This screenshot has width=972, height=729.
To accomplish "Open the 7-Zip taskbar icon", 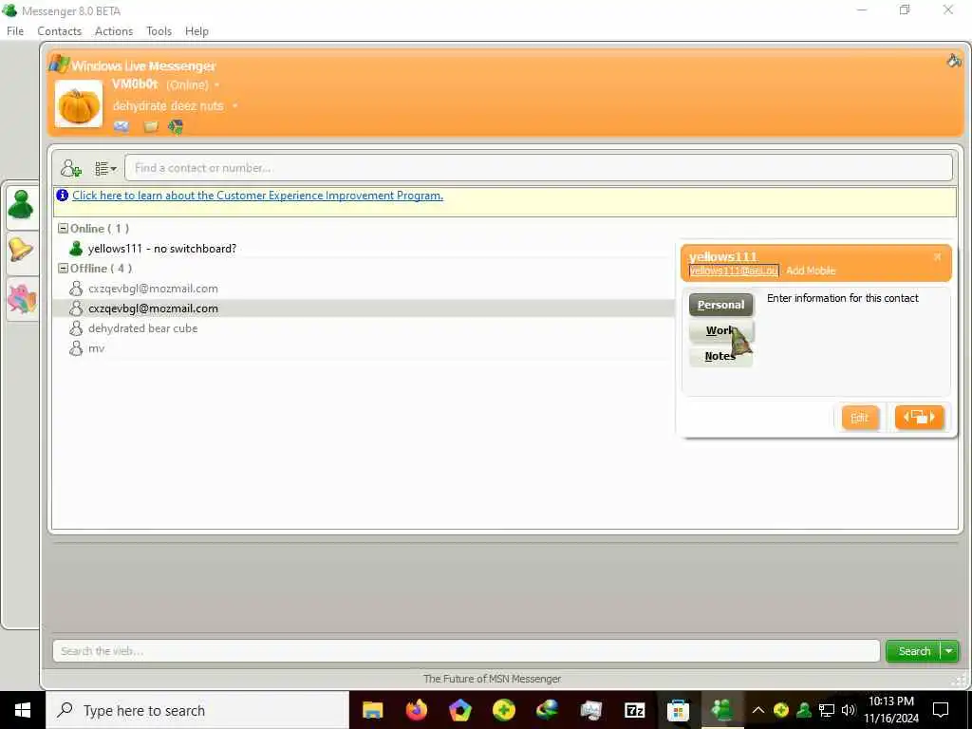I will 634,710.
